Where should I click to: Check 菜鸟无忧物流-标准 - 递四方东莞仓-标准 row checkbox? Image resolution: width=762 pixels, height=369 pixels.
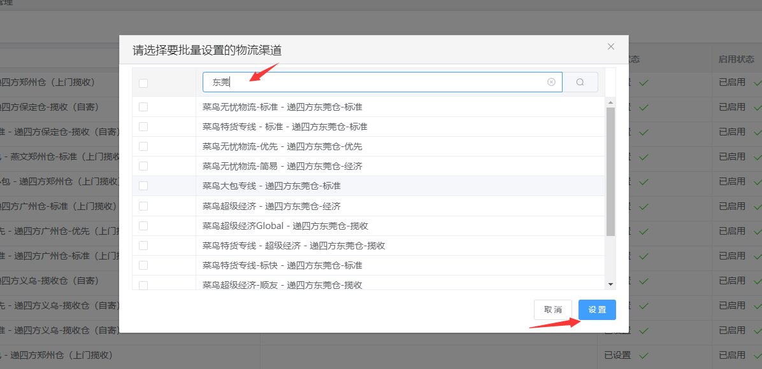143,107
